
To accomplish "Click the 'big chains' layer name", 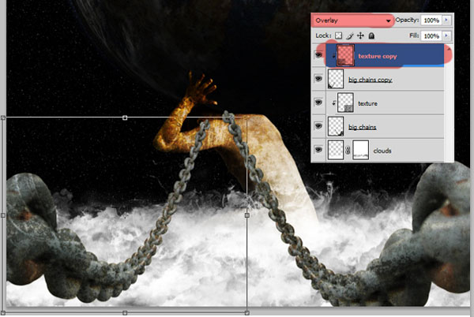I will [362, 127].
